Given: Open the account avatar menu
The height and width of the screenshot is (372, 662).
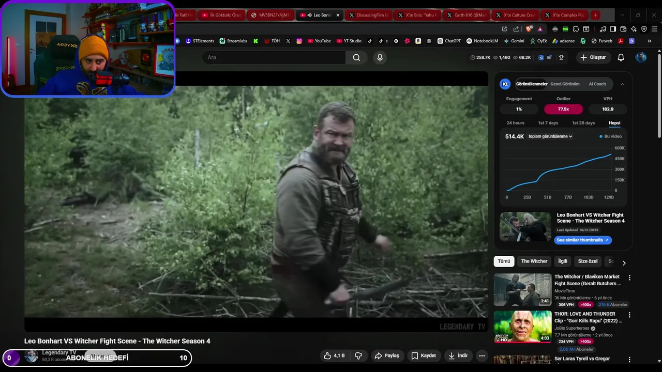Looking at the screenshot, I should 641,57.
